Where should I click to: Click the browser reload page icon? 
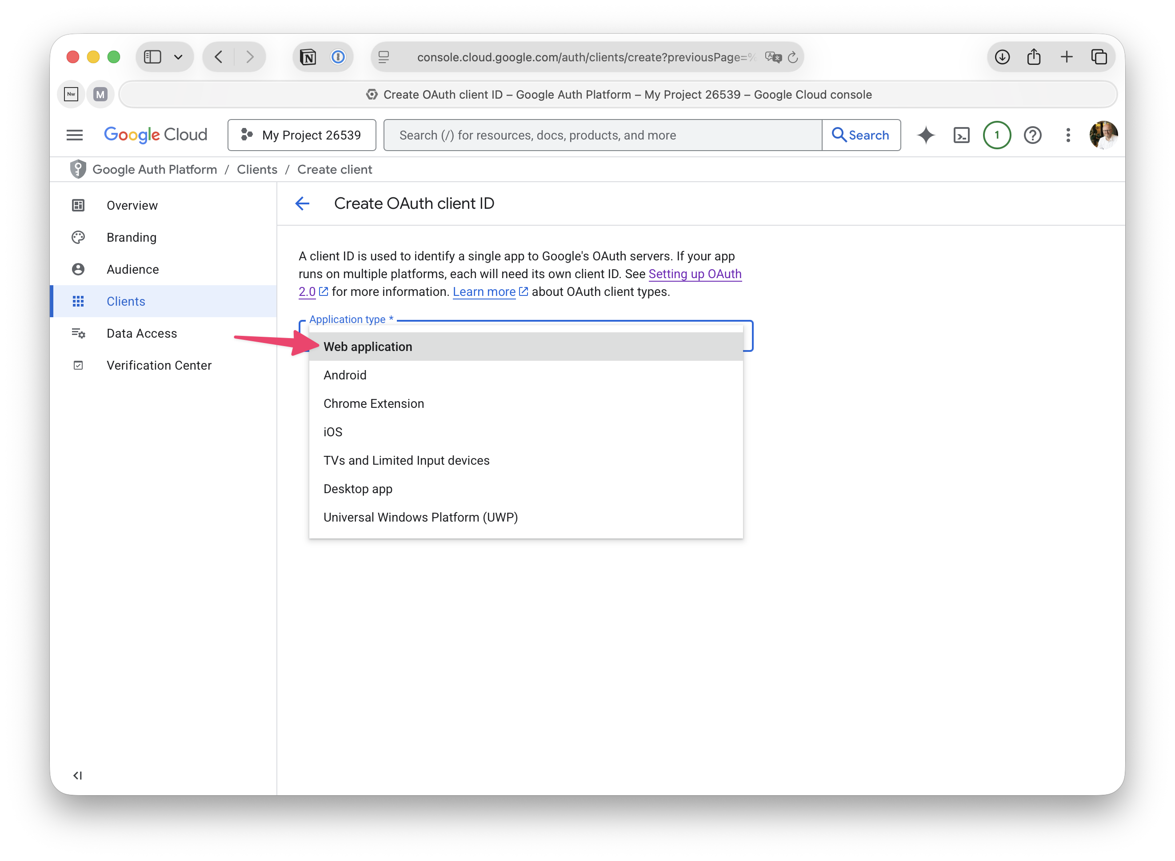point(793,57)
